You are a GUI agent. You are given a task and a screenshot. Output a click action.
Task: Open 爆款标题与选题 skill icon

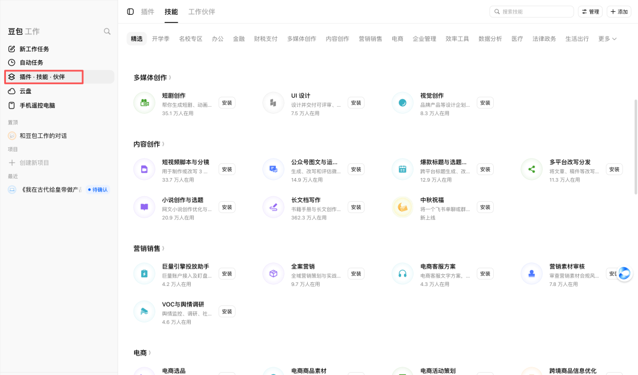click(402, 169)
